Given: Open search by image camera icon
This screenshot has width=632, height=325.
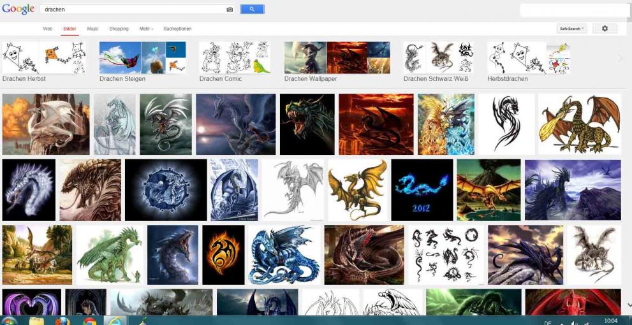Looking at the screenshot, I should tap(230, 10).
